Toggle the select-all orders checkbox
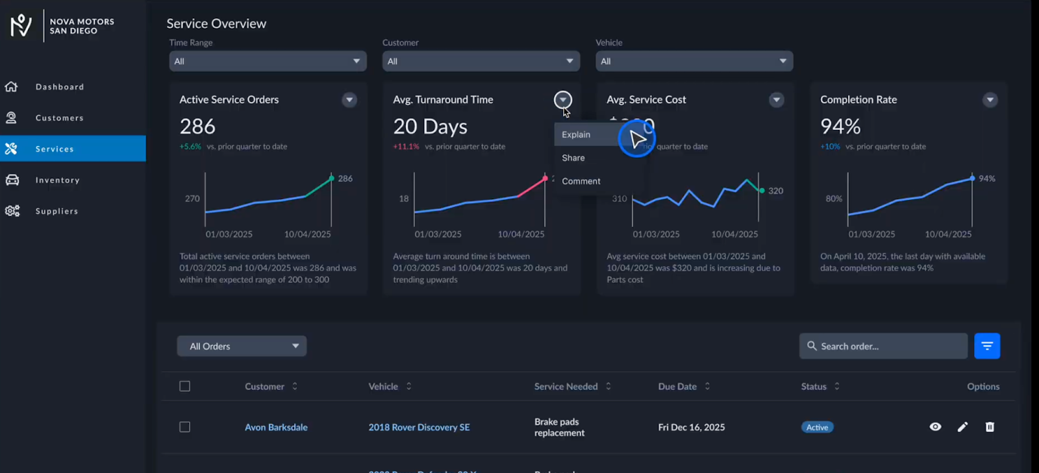The width and height of the screenshot is (1039, 473). point(185,387)
